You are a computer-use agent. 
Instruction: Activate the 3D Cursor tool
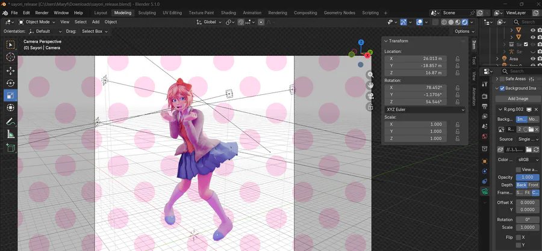click(10, 57)
